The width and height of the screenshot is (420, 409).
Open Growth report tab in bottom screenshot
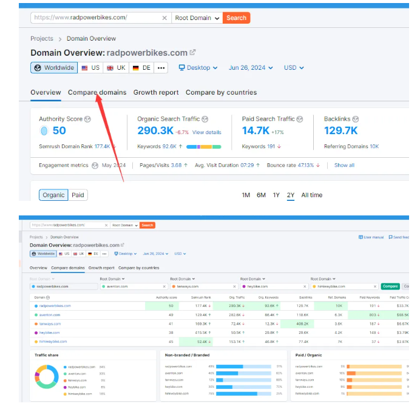click(101, 268)
